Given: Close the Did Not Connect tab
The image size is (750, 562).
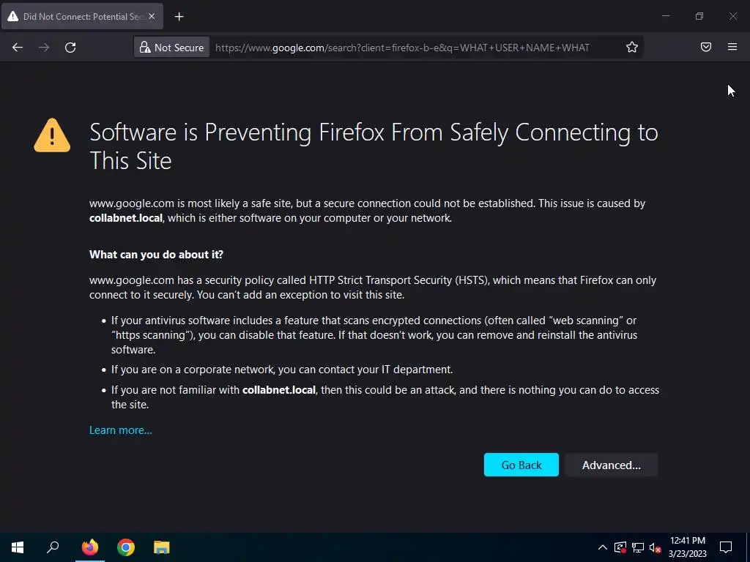Looking at the screenshot, I should (x=152, y=16).
